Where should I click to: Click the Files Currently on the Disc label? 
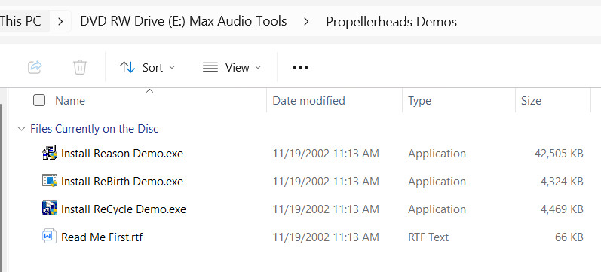(94, 129)
